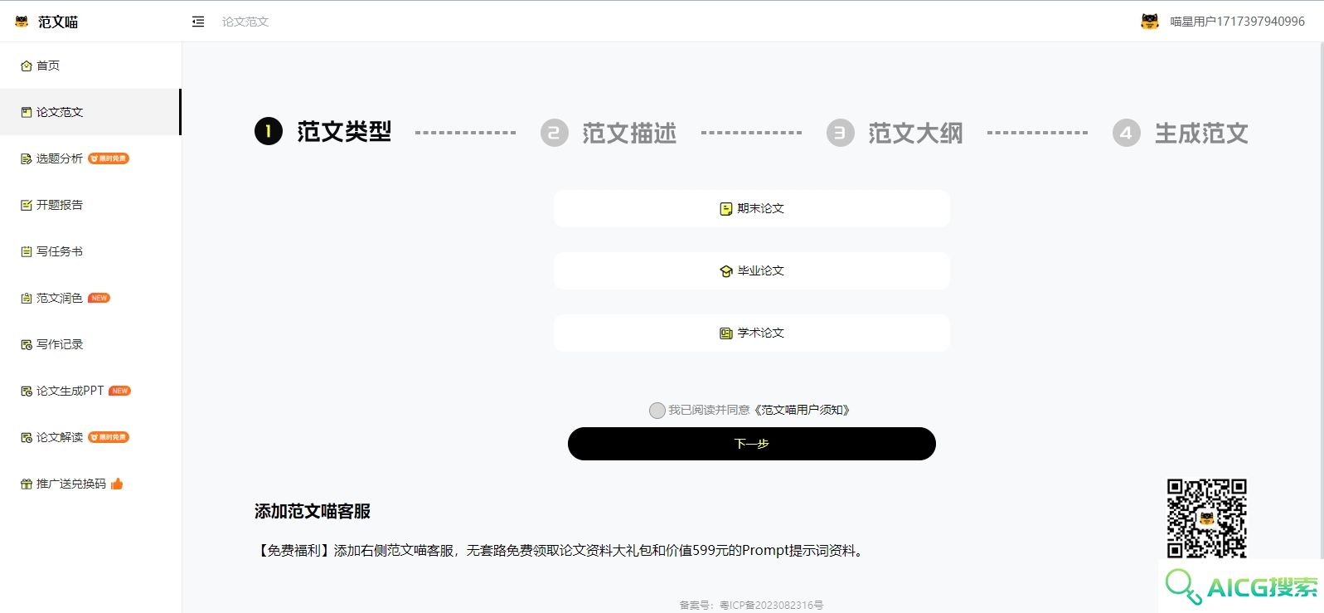Open 写作记录 in the sidebar menu

coord(90,344)
